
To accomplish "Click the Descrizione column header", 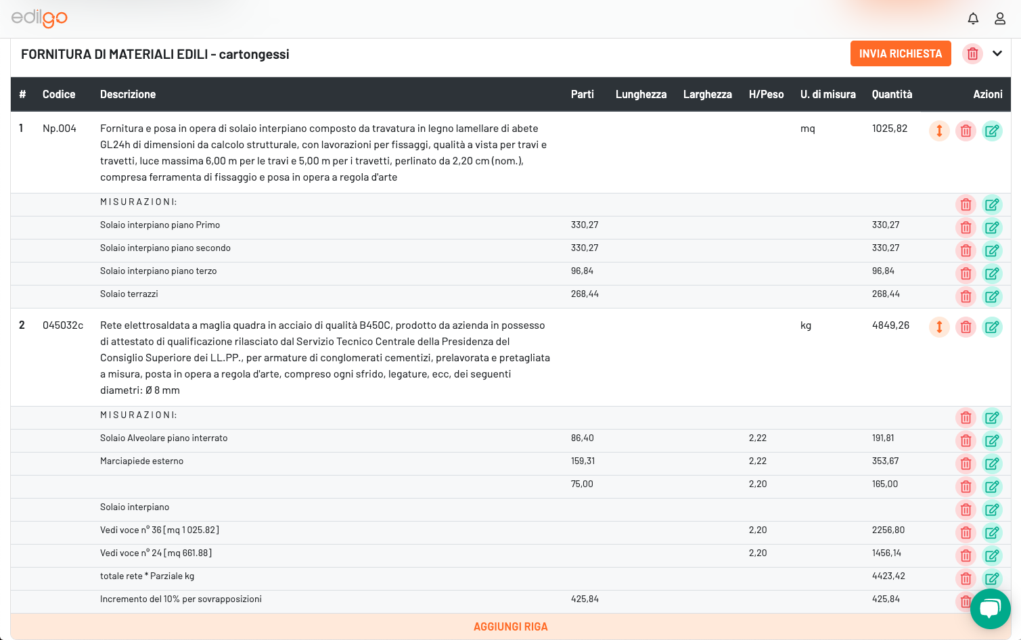I will click(x=128, y=94).
